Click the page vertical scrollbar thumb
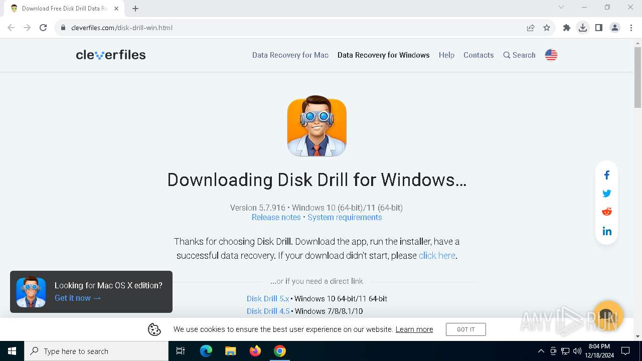The image size is (642, 361). pyautogui.click(x=637, y=77)
